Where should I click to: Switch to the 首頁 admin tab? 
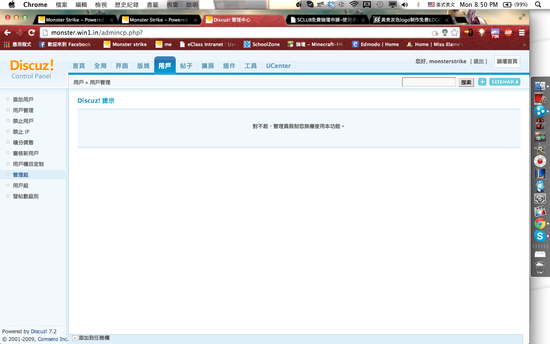click(79, 66)
